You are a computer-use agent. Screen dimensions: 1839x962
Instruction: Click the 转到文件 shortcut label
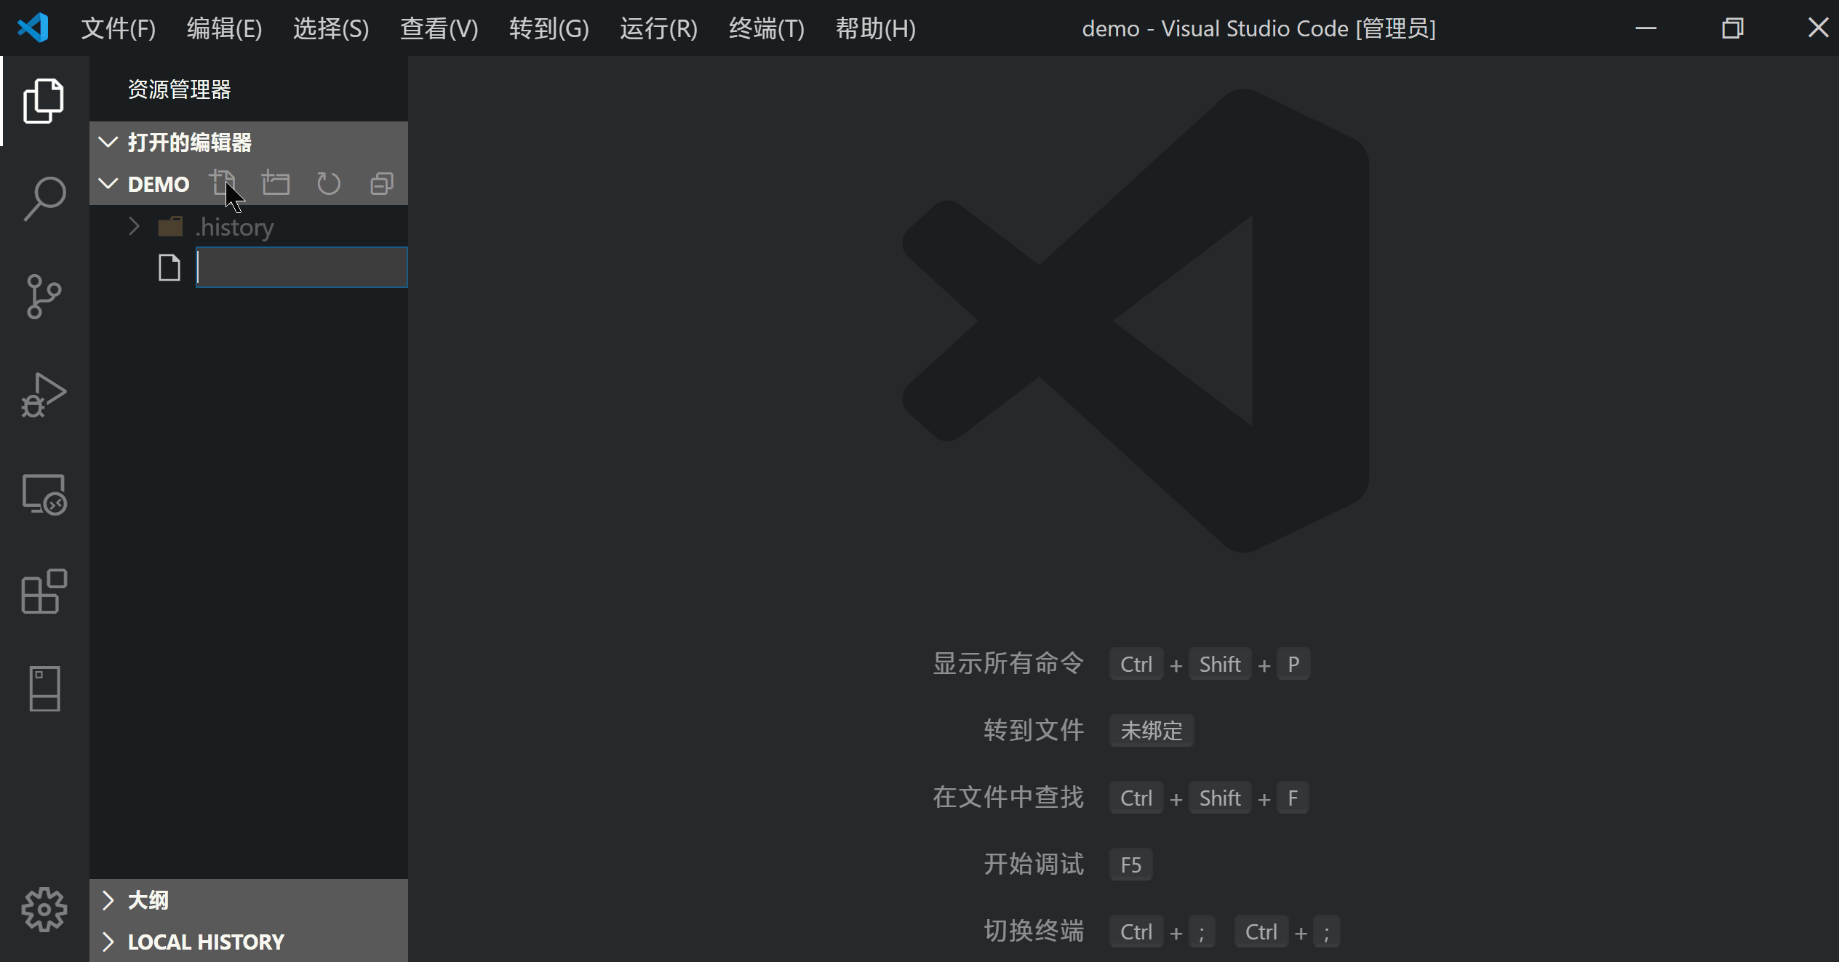(x=1034, y=731)
